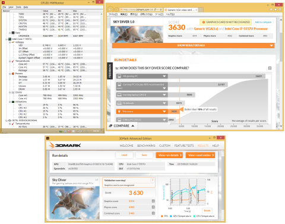This screenshot has height=224, width=285.
Task: Open the first Japanese menu item in browser
Action: [113, 14]
